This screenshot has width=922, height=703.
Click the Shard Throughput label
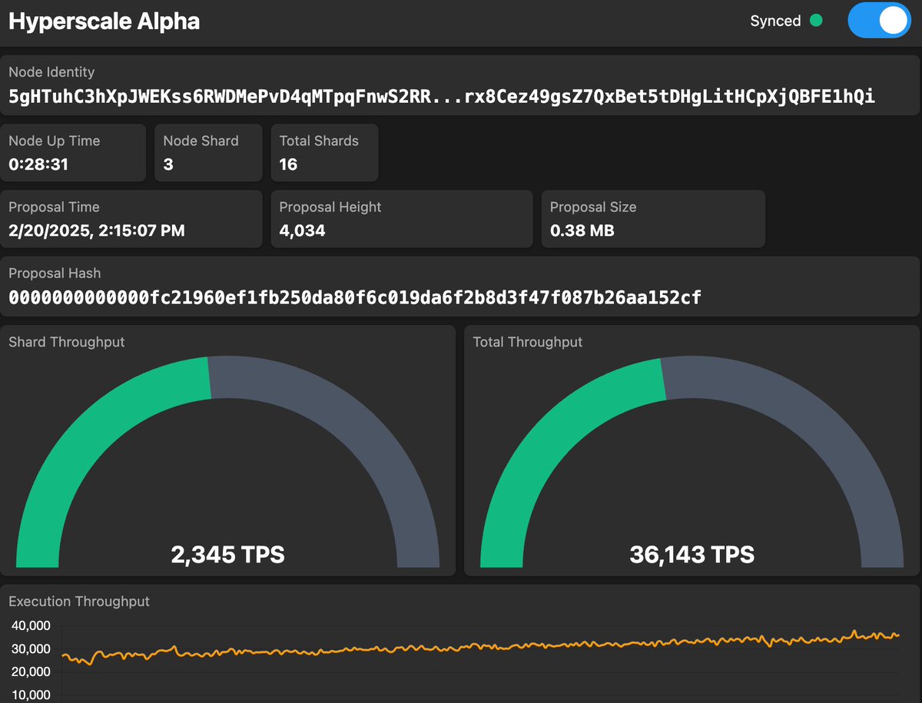tap(66, 342)
